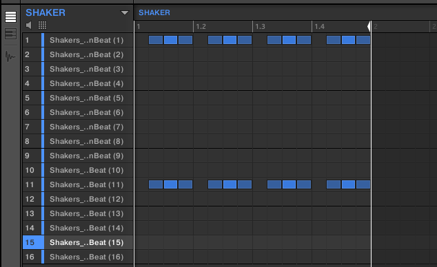
Task: Click the SHAKER group name in the sound list
Action: [45, 12]
